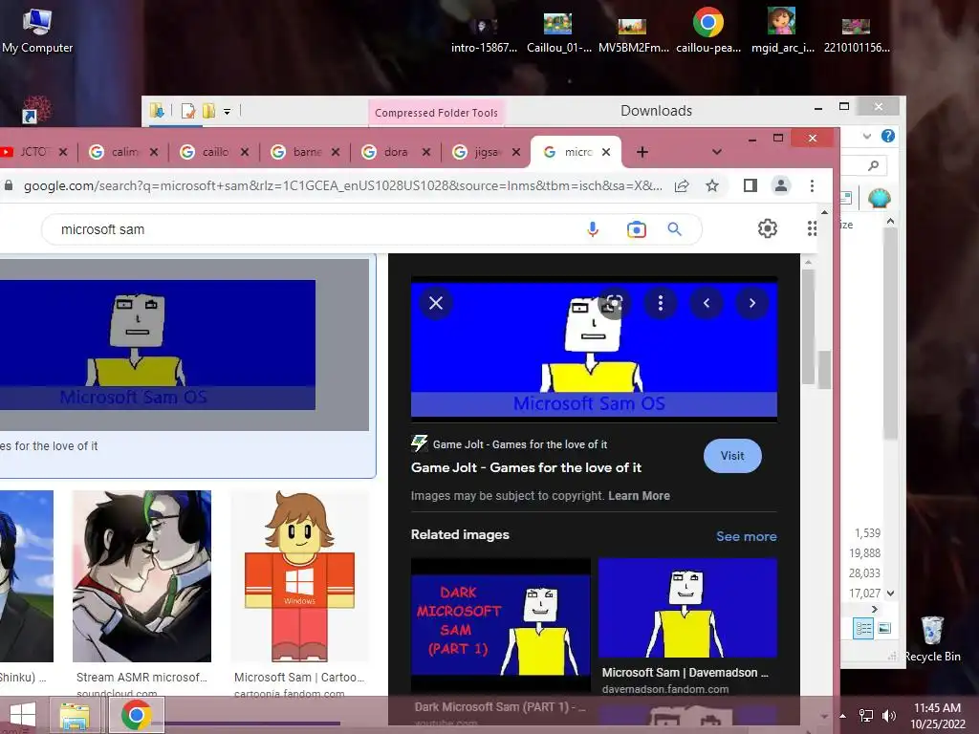Open the Recycle Bin

click(x=932, y=638)
